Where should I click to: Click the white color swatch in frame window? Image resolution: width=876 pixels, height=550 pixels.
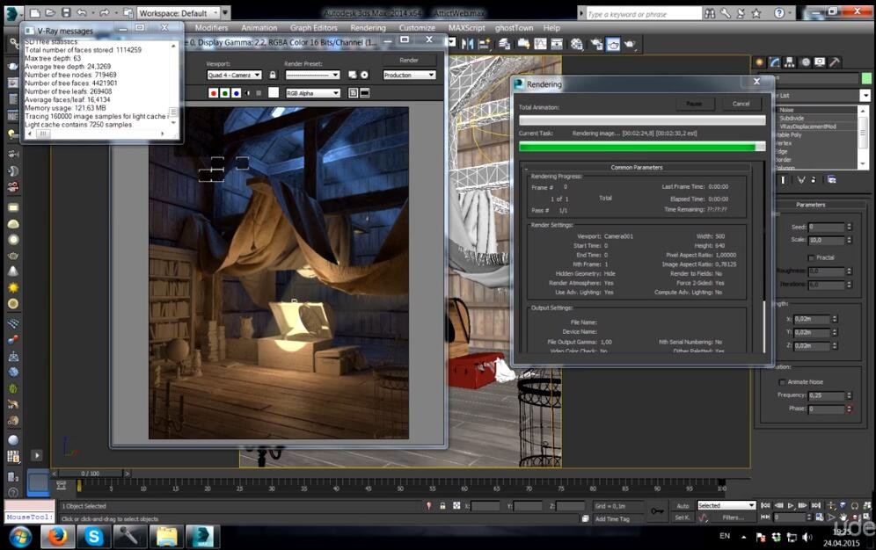274,92
